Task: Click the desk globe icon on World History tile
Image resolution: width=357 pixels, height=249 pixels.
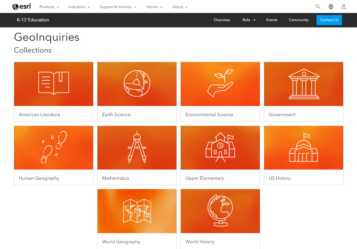Action: tap(220, 210)
